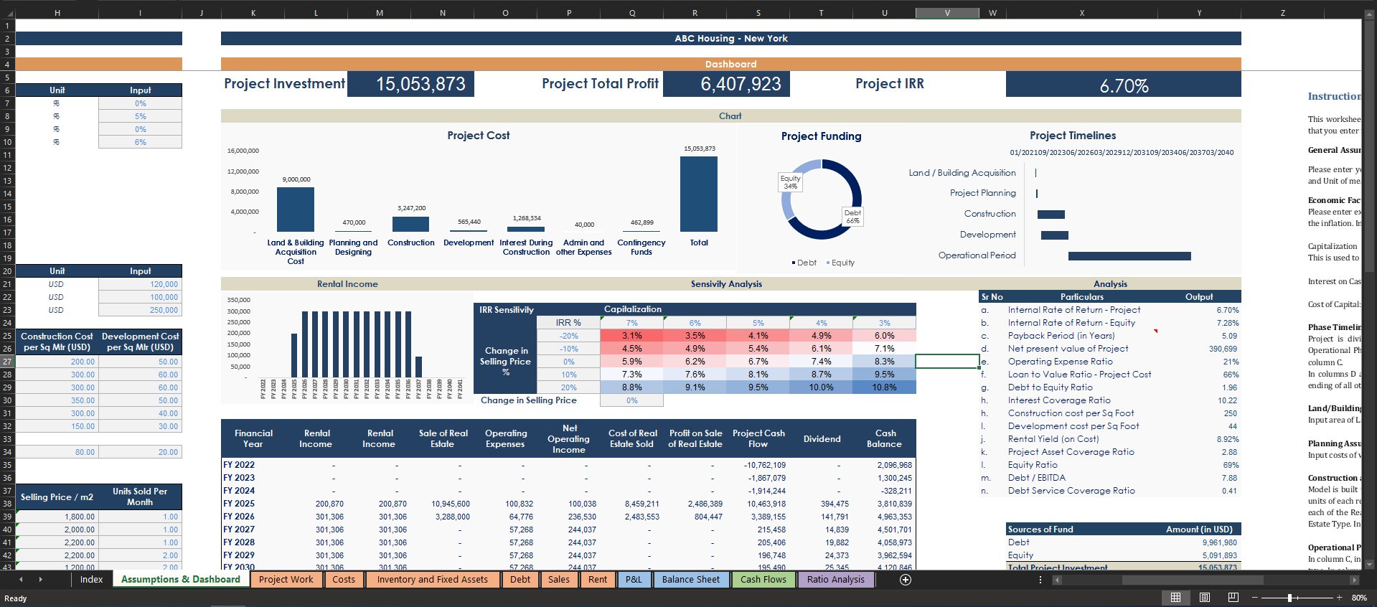Click the zoom slider handle
Screen dimensions: 1377x607
(x=1289, y=598)
